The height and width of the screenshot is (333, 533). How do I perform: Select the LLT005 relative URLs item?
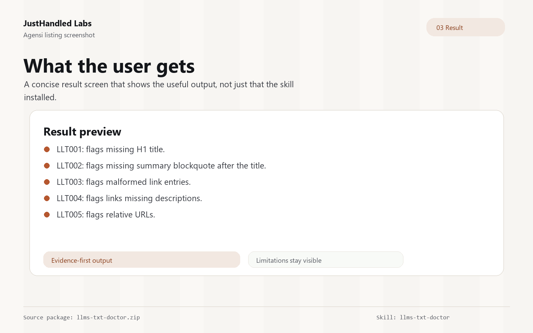[106, 215]
